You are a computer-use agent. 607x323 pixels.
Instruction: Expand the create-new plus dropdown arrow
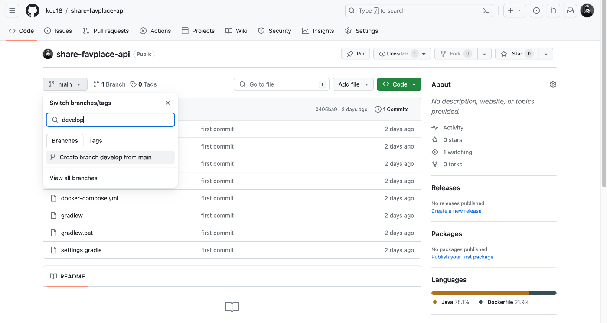point(519,11)
